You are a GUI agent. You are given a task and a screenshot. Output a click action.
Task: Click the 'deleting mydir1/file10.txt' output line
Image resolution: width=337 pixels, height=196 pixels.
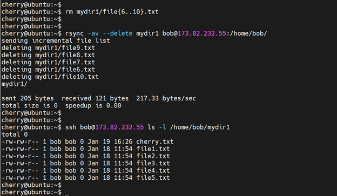(50, 77)
